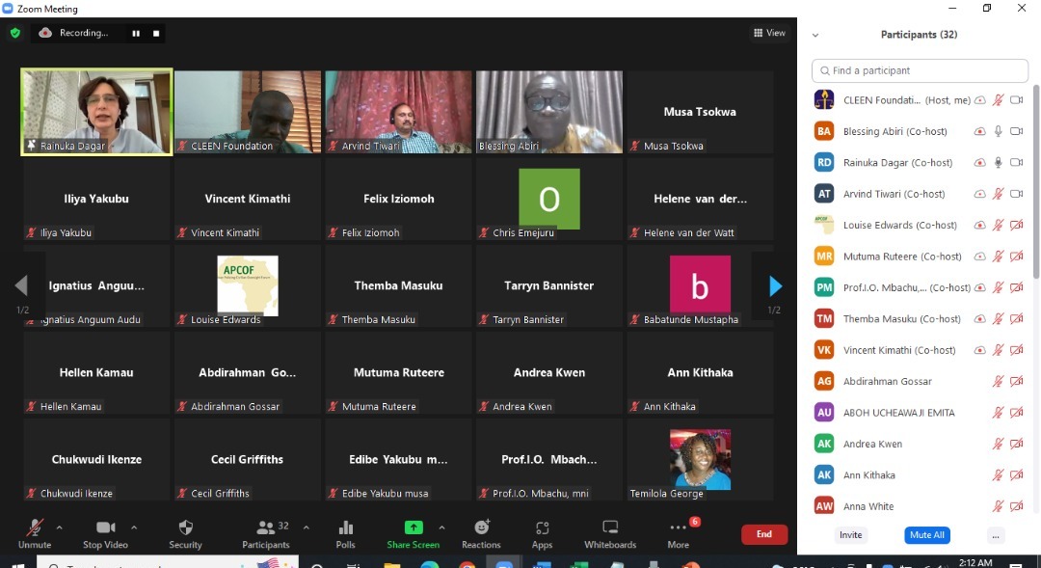This screenshot has height=568, width=1041.
Task: Stop the recording
Action: [x=156, y=33]
